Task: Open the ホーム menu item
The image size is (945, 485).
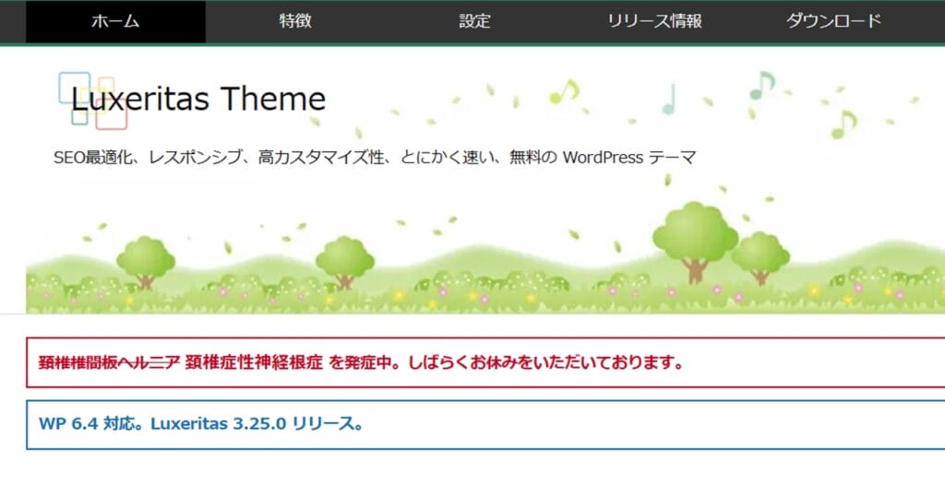Action: tap(115, 22)
